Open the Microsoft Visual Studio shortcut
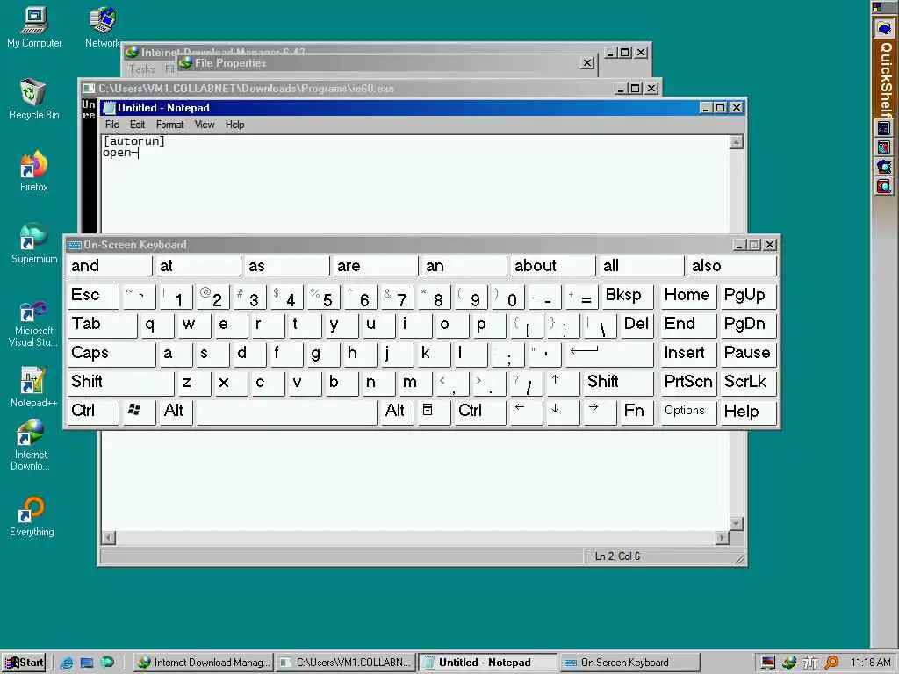899x674 pixels. 33,324
